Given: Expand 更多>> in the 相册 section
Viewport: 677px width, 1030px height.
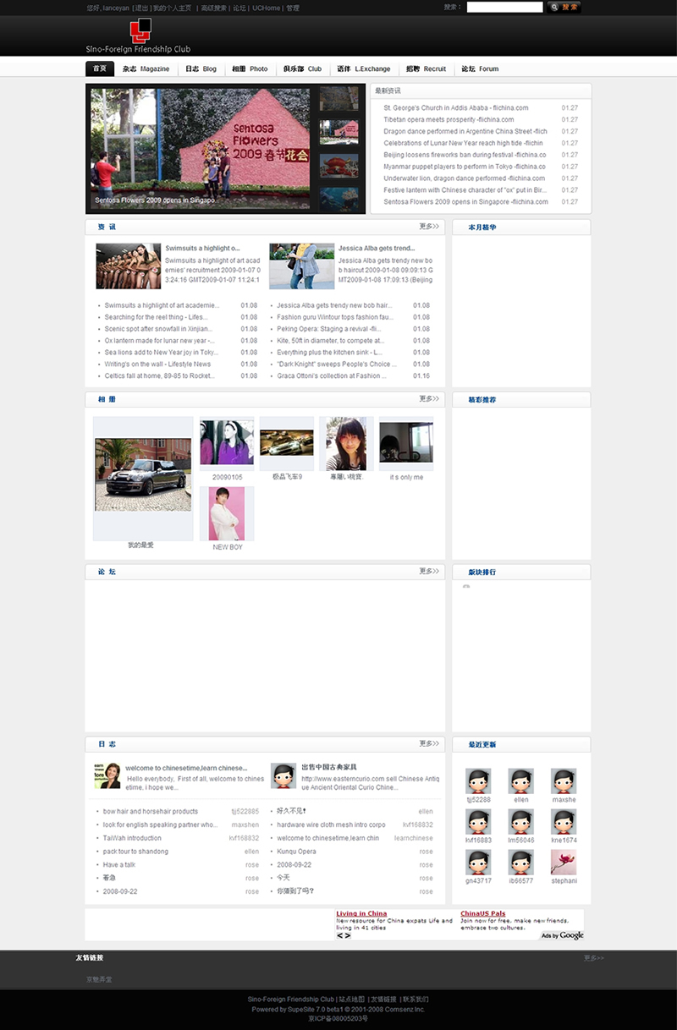Looking at the screenshot, I should click(429, 398).
